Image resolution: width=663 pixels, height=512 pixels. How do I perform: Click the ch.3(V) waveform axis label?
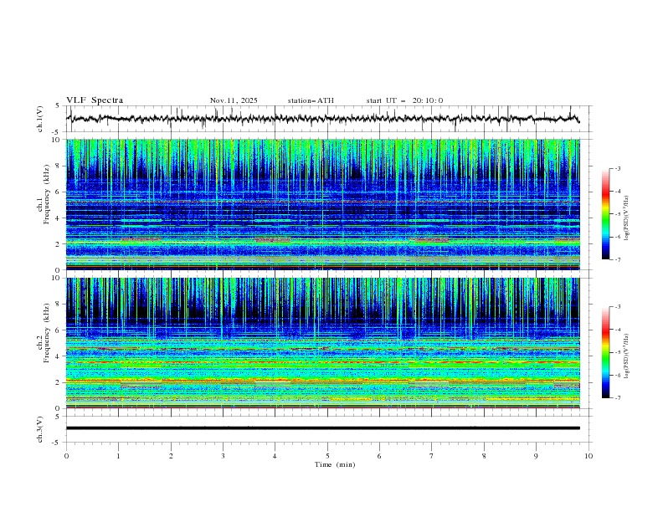pyautogui.click(x=41, y=428)
